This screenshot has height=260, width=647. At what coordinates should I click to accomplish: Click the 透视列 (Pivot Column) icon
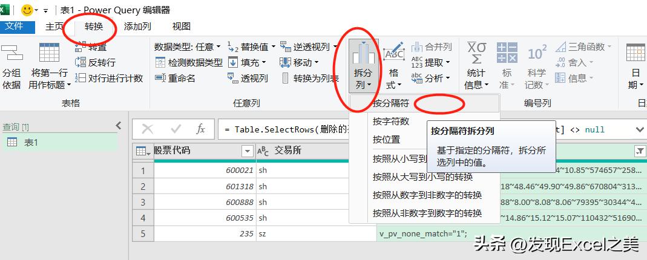coord(233,78)
